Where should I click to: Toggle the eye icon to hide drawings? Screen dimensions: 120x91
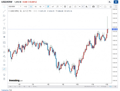pos(4,65)
